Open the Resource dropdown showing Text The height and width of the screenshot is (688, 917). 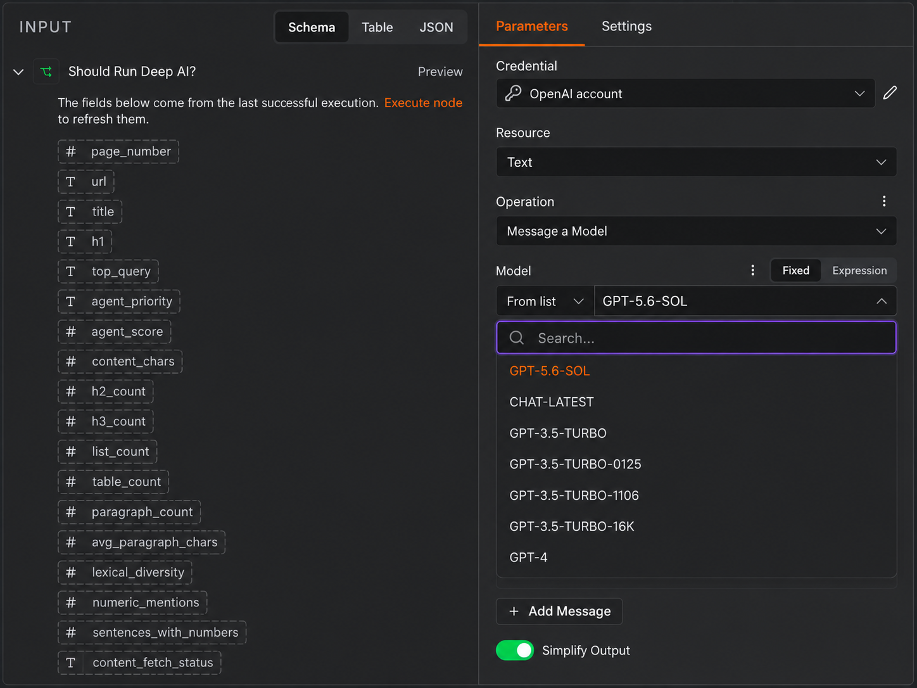point(696,162)
